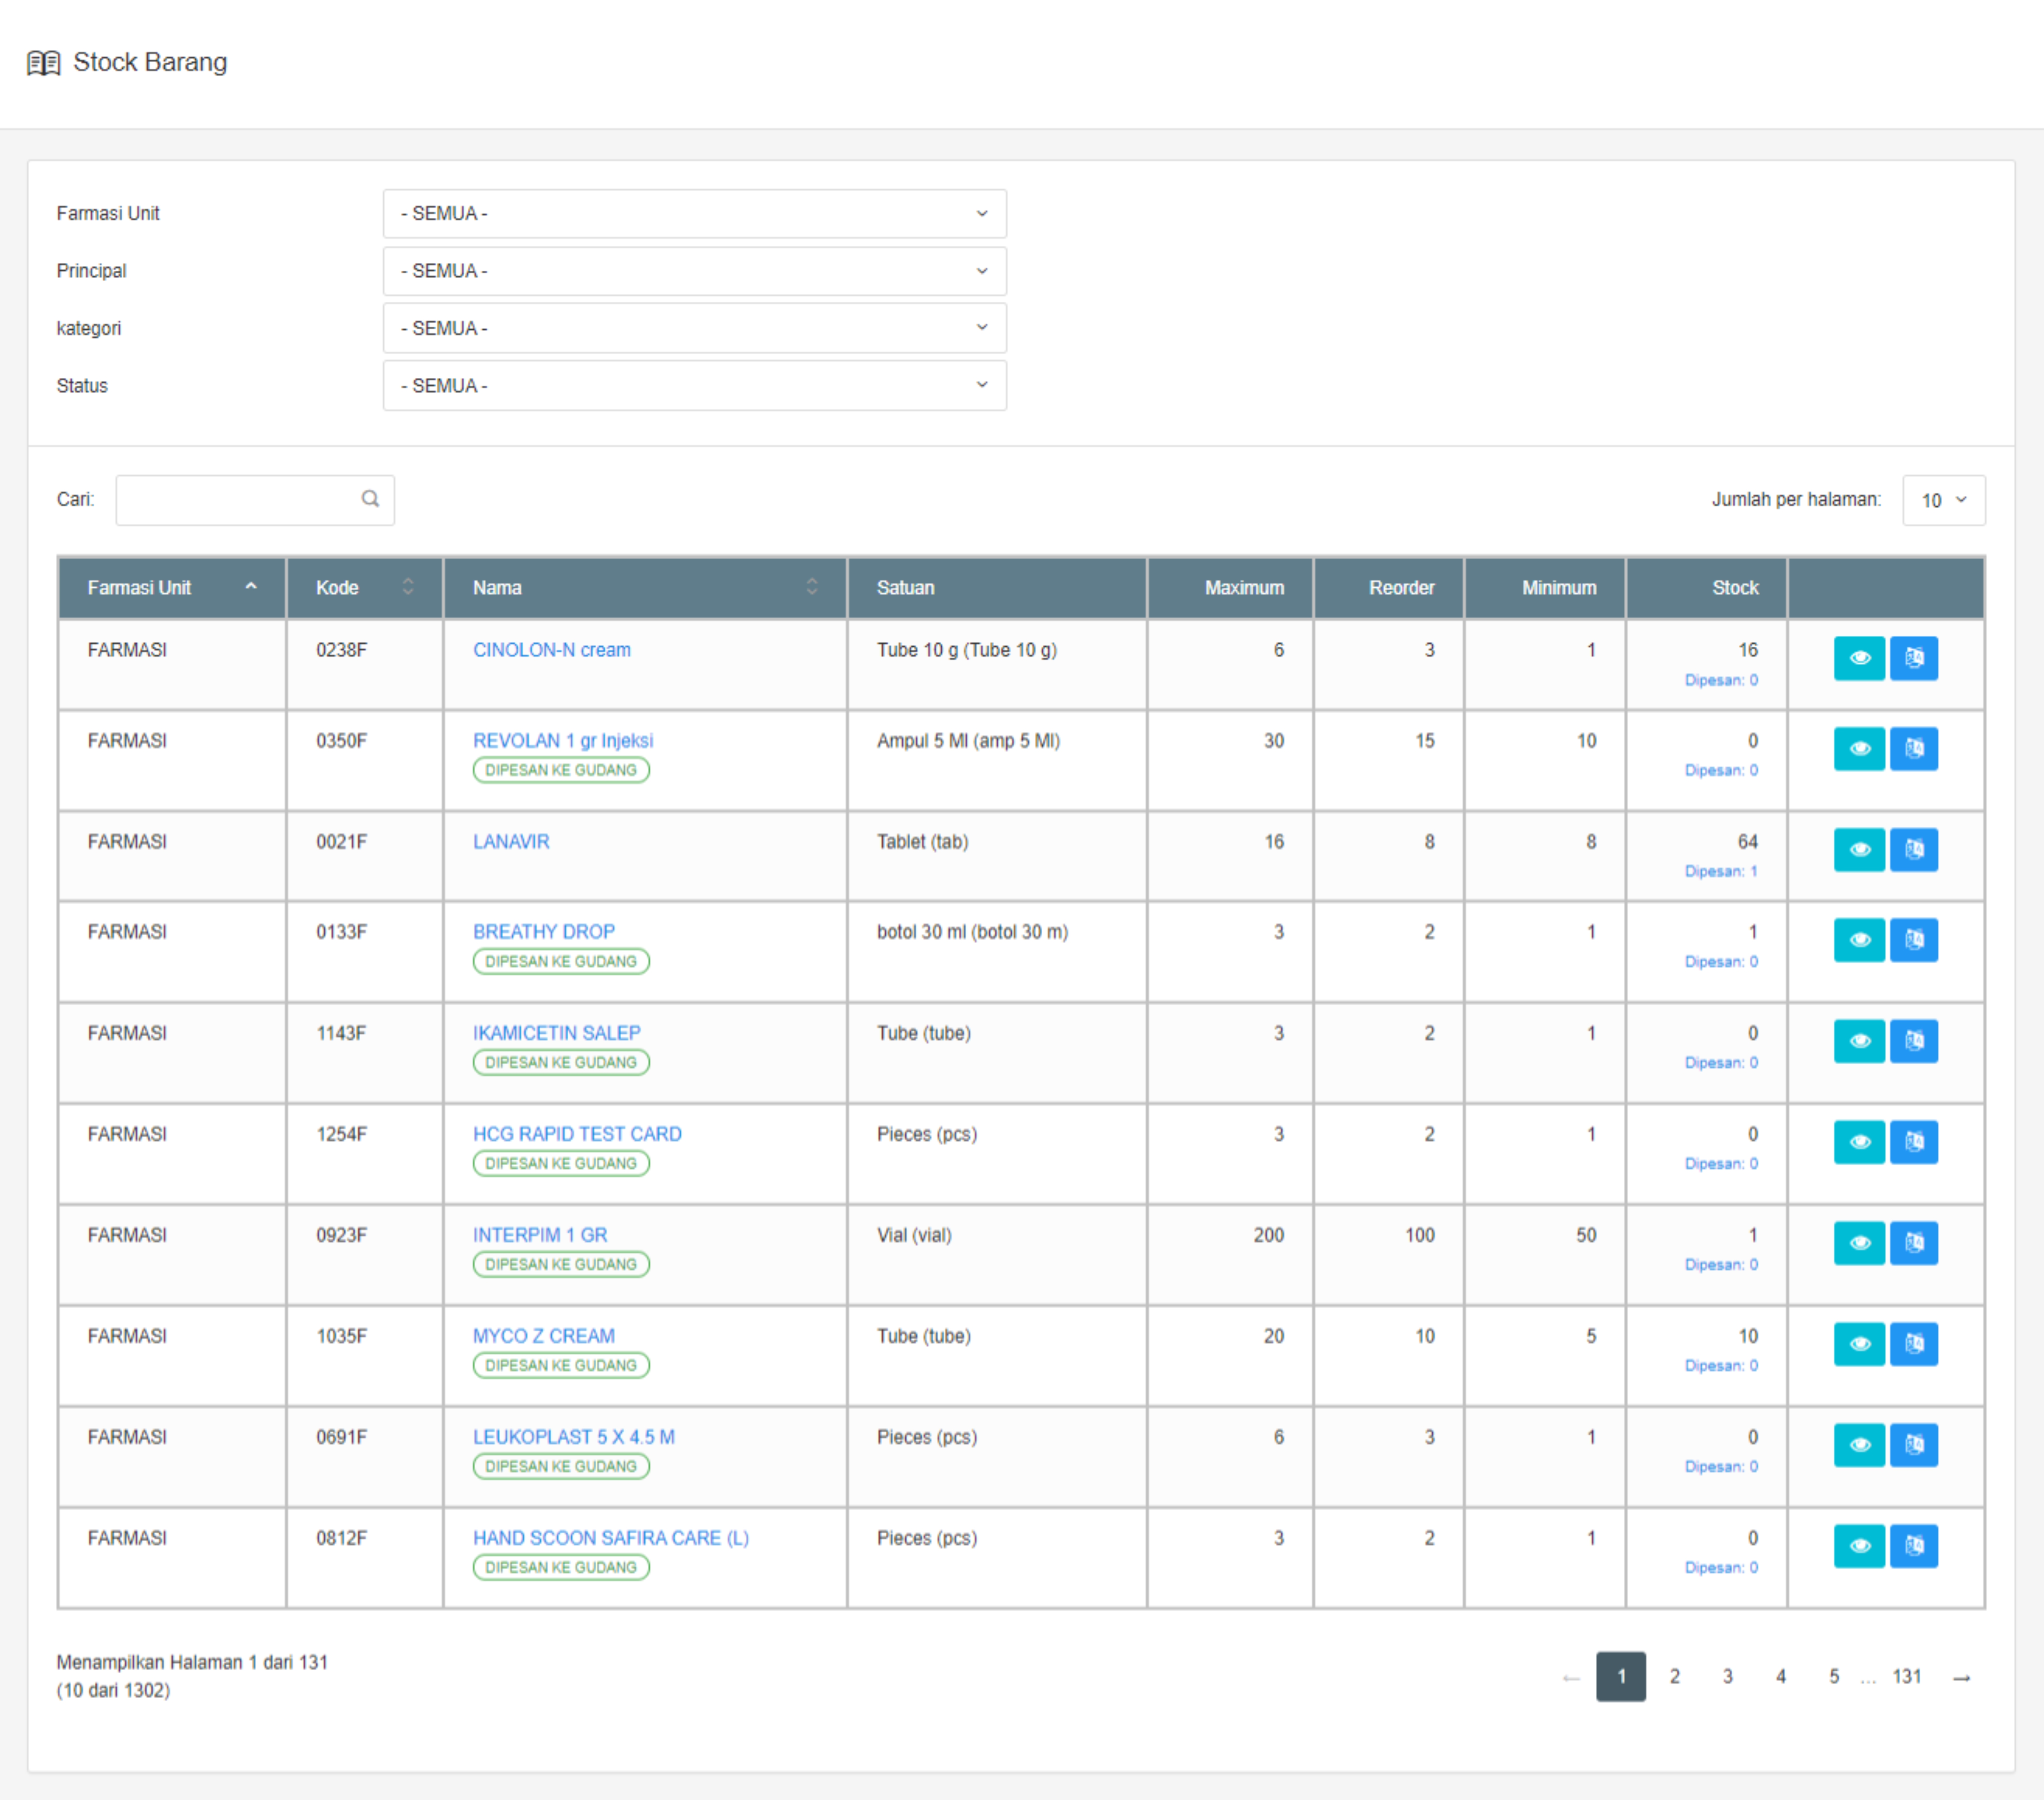
Task: Click the blue icon button for BREATHY DROP
Action: [1913, 940]
